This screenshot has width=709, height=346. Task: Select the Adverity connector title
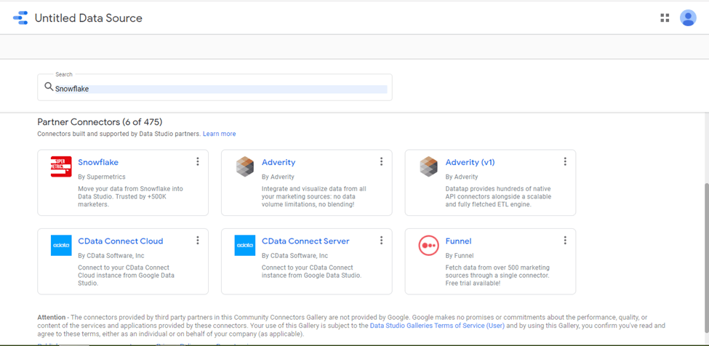tap(279, 162)
